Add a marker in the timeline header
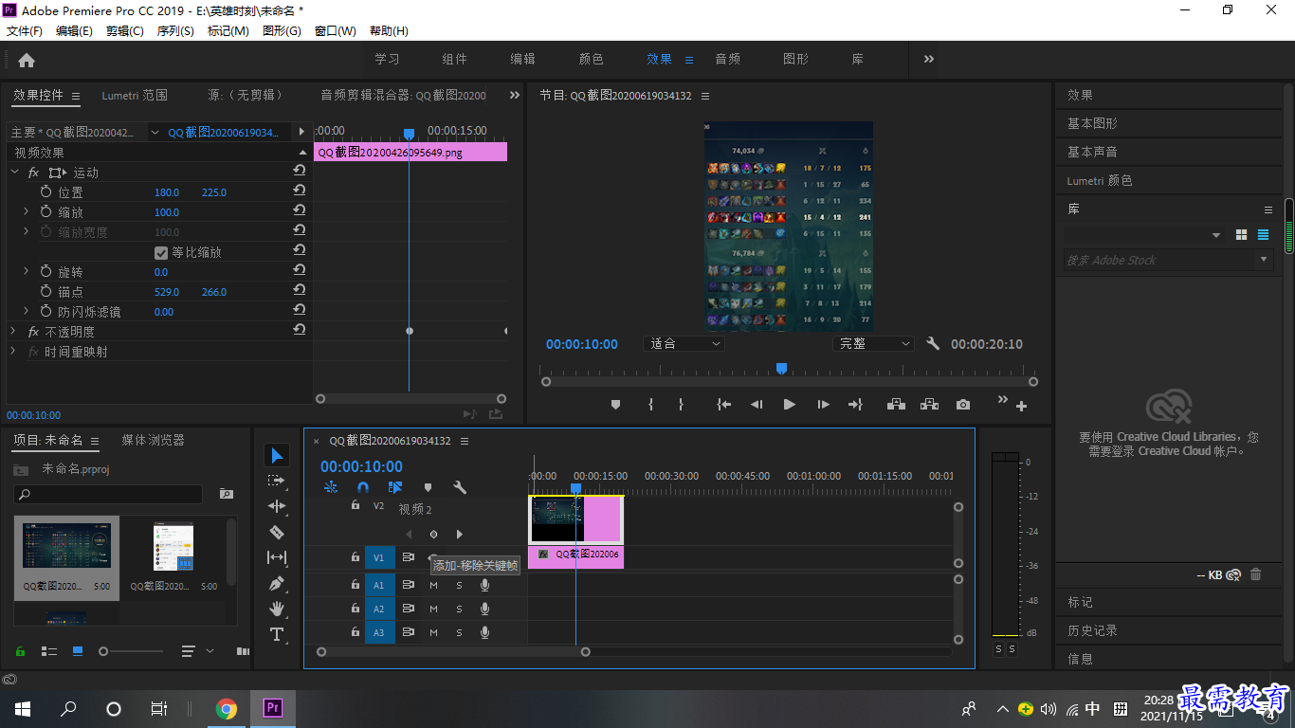The height and width of the screenshot is (728, 1295). (x=428, y=487)
